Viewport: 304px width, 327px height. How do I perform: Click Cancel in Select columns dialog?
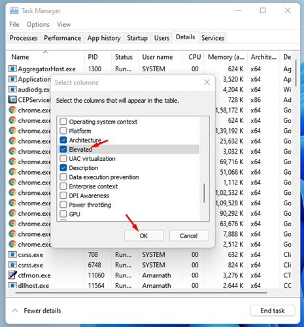[189, 235]
